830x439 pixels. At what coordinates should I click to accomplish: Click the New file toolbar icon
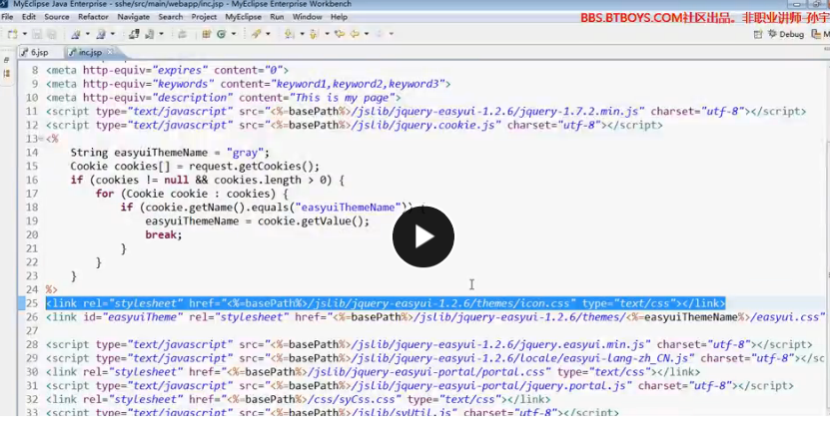(x=13, y=34)
